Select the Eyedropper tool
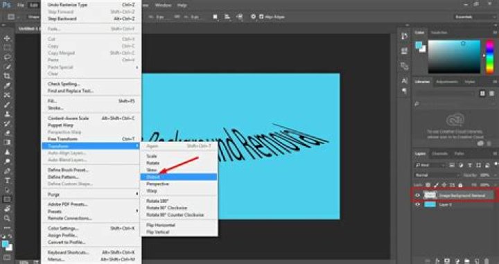The image size is (499, 264). point(7,85)
